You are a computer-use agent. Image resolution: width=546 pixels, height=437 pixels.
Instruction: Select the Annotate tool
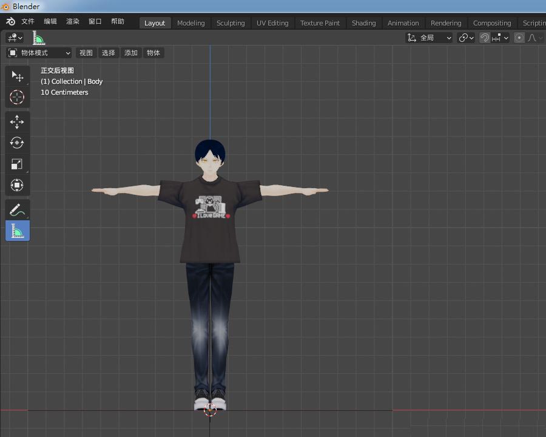coord(17,210)
